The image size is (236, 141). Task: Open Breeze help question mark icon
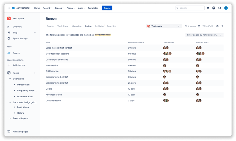222,26
